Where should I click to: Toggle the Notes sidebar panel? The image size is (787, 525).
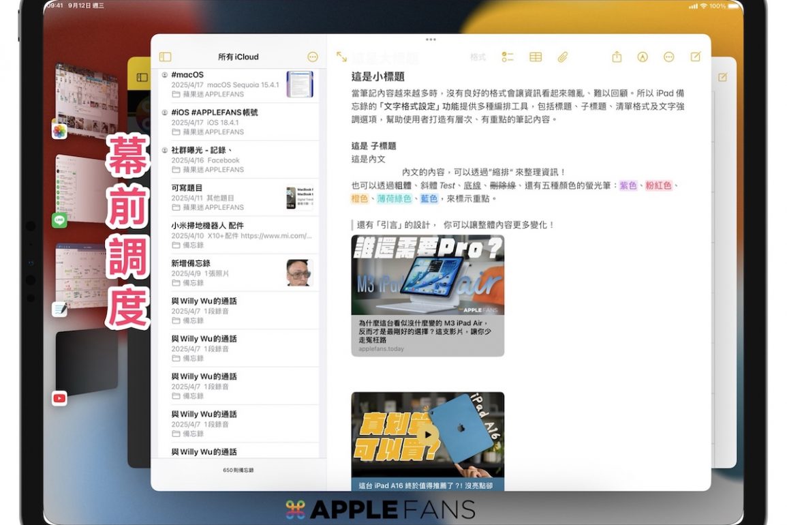[165, 57]
